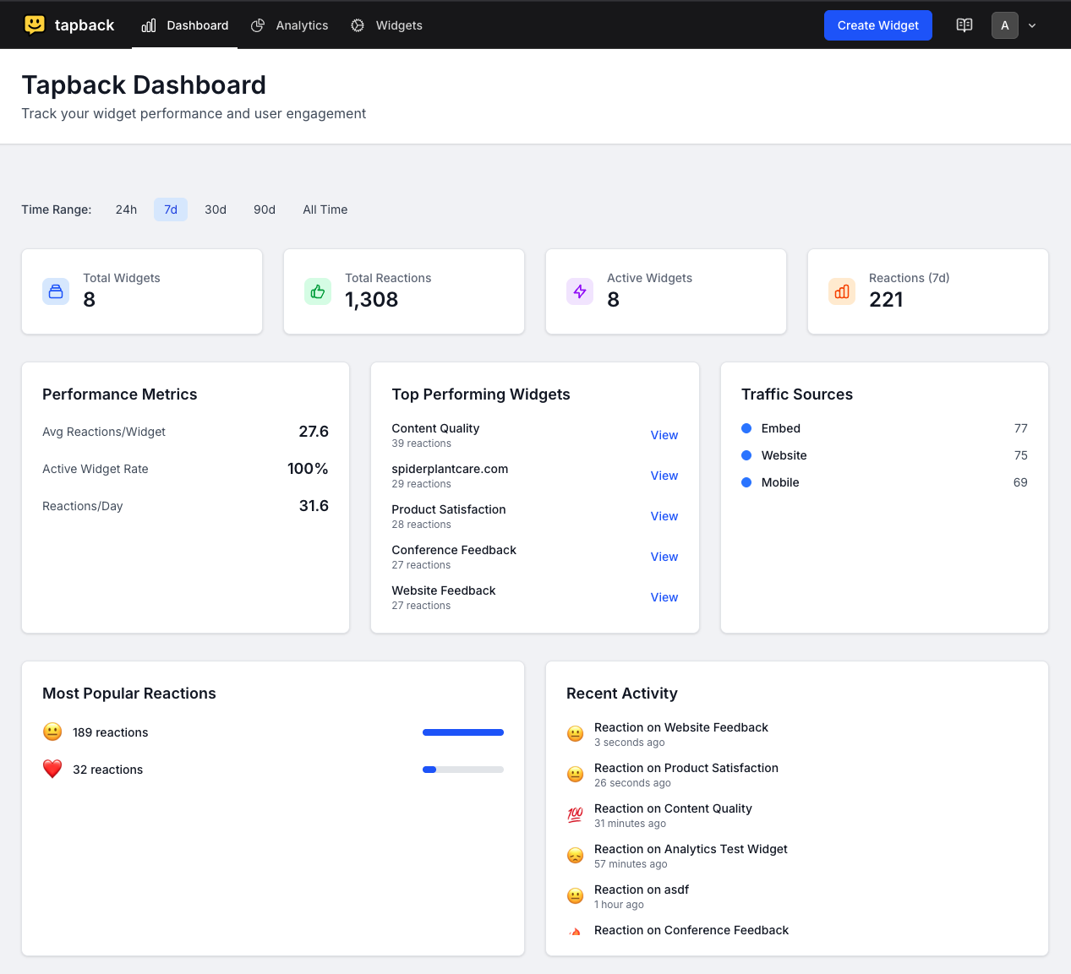Click emoji beside Reaction on Website Feedback
This screenshot has width=1071, height=974.
coord(576,734)
